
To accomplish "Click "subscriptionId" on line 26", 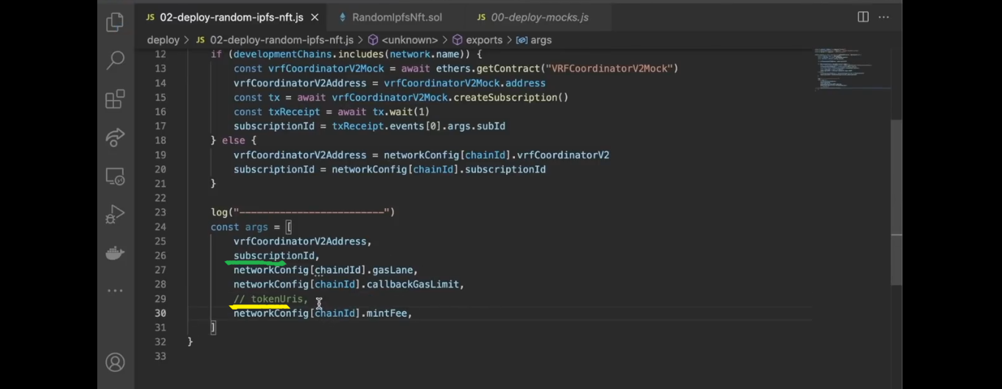I will click(274, 256).
